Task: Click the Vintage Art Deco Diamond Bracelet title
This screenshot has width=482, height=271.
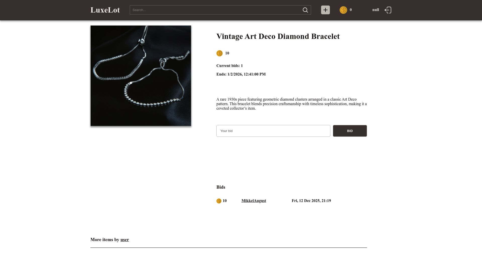Action: click(278, 36)
